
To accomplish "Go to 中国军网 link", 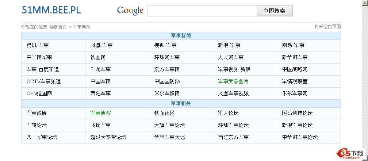I will [x=100, y=81].
